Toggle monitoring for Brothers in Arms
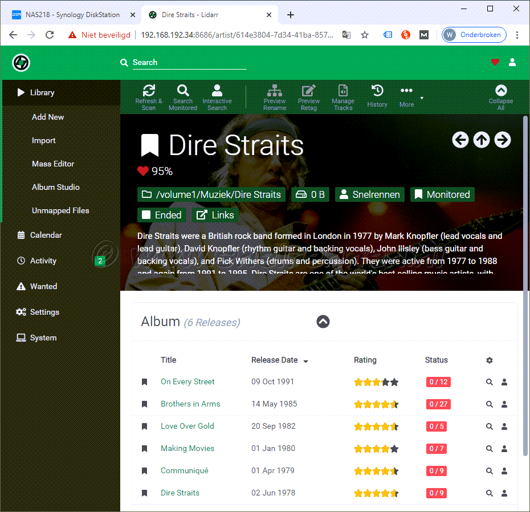The width and height of the screenshot is (530, 512). (x=144, y=404)
